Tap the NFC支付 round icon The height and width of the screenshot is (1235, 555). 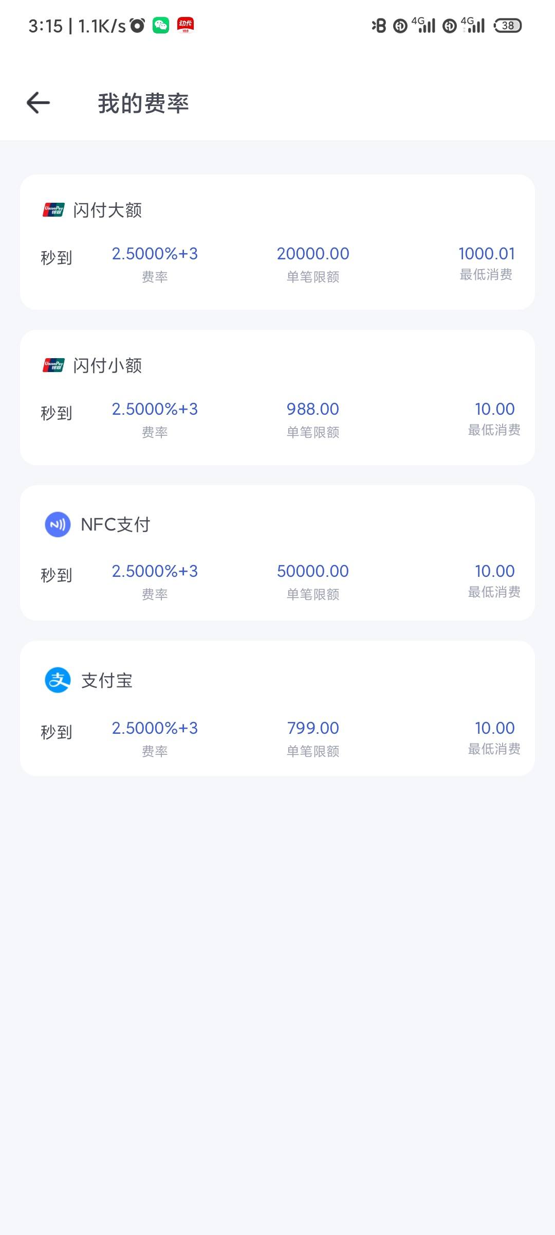(58, 524)
